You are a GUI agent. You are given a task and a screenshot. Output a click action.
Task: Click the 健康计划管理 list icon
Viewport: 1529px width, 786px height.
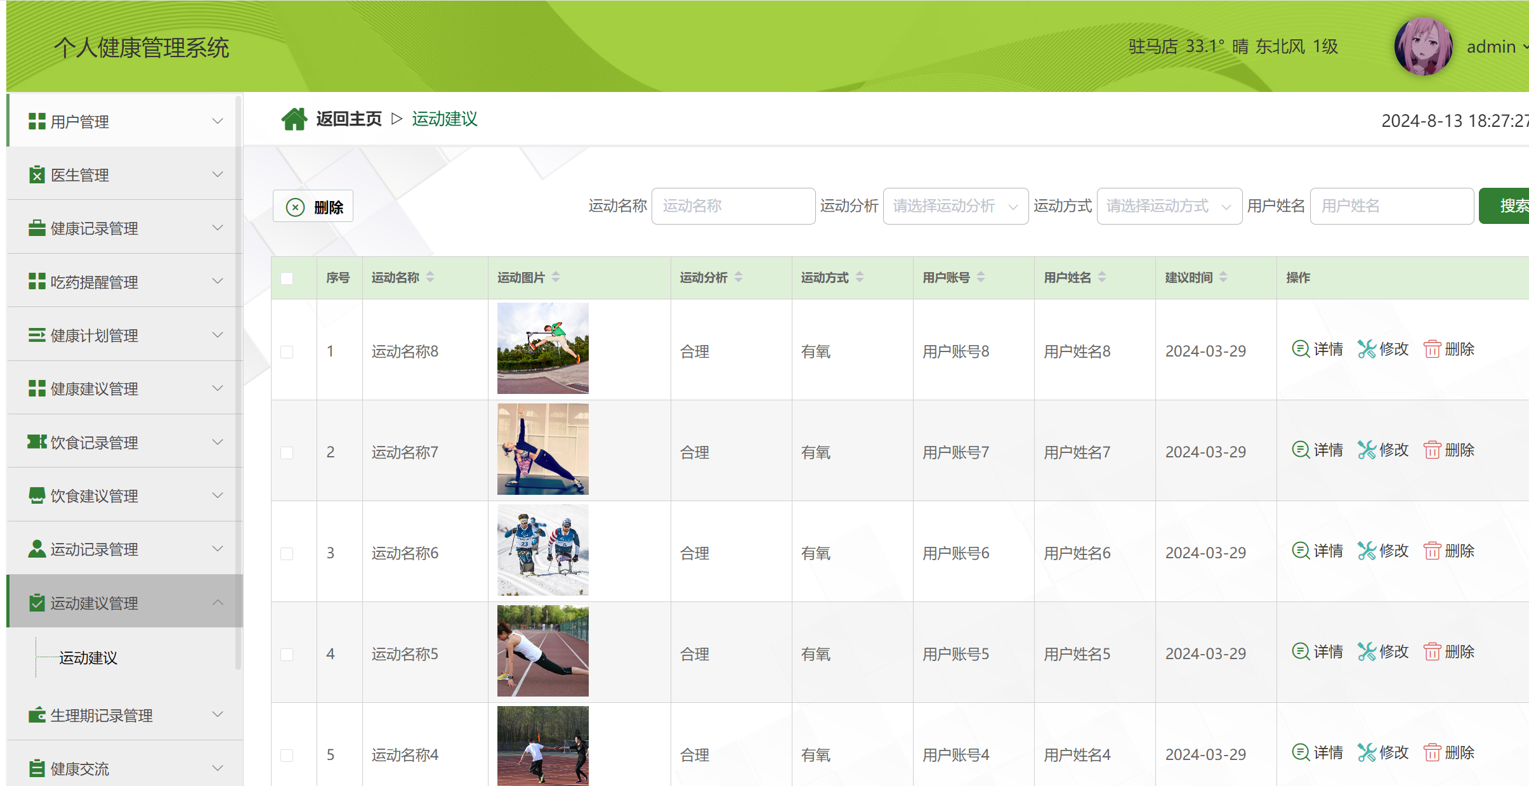[37, 334]
